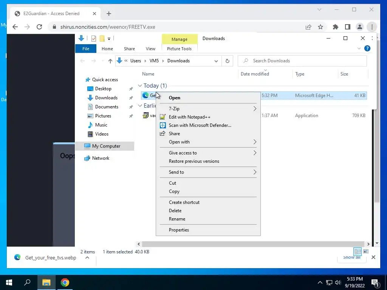Click the Explorer Properties quick access icon
The height and width of the screenshot is (290, 387).
(94, 39)
